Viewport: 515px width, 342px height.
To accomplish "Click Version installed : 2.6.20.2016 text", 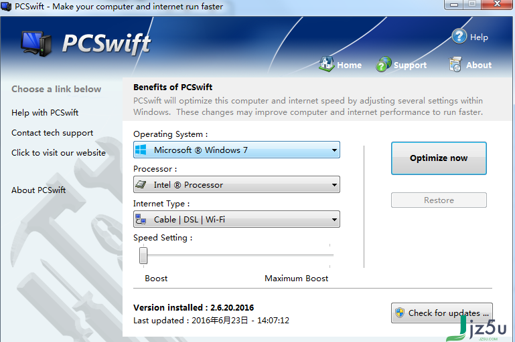I will click(194, 308).
